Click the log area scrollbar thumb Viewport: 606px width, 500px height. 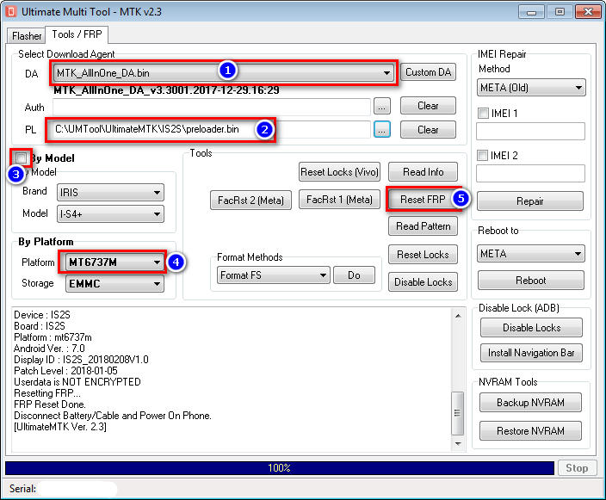458,413
